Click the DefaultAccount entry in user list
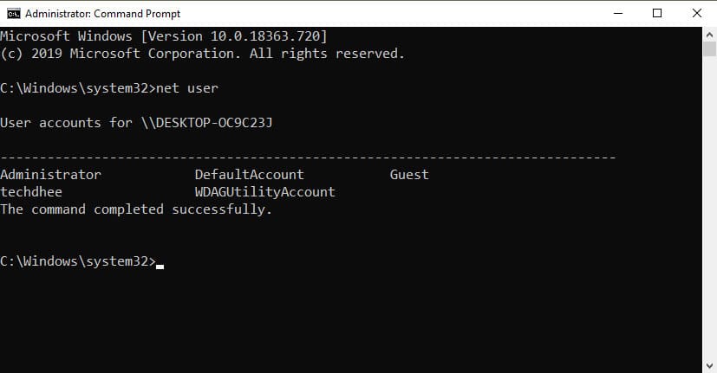The height and width of the screenshot is (373, 717). click(249, 174)
